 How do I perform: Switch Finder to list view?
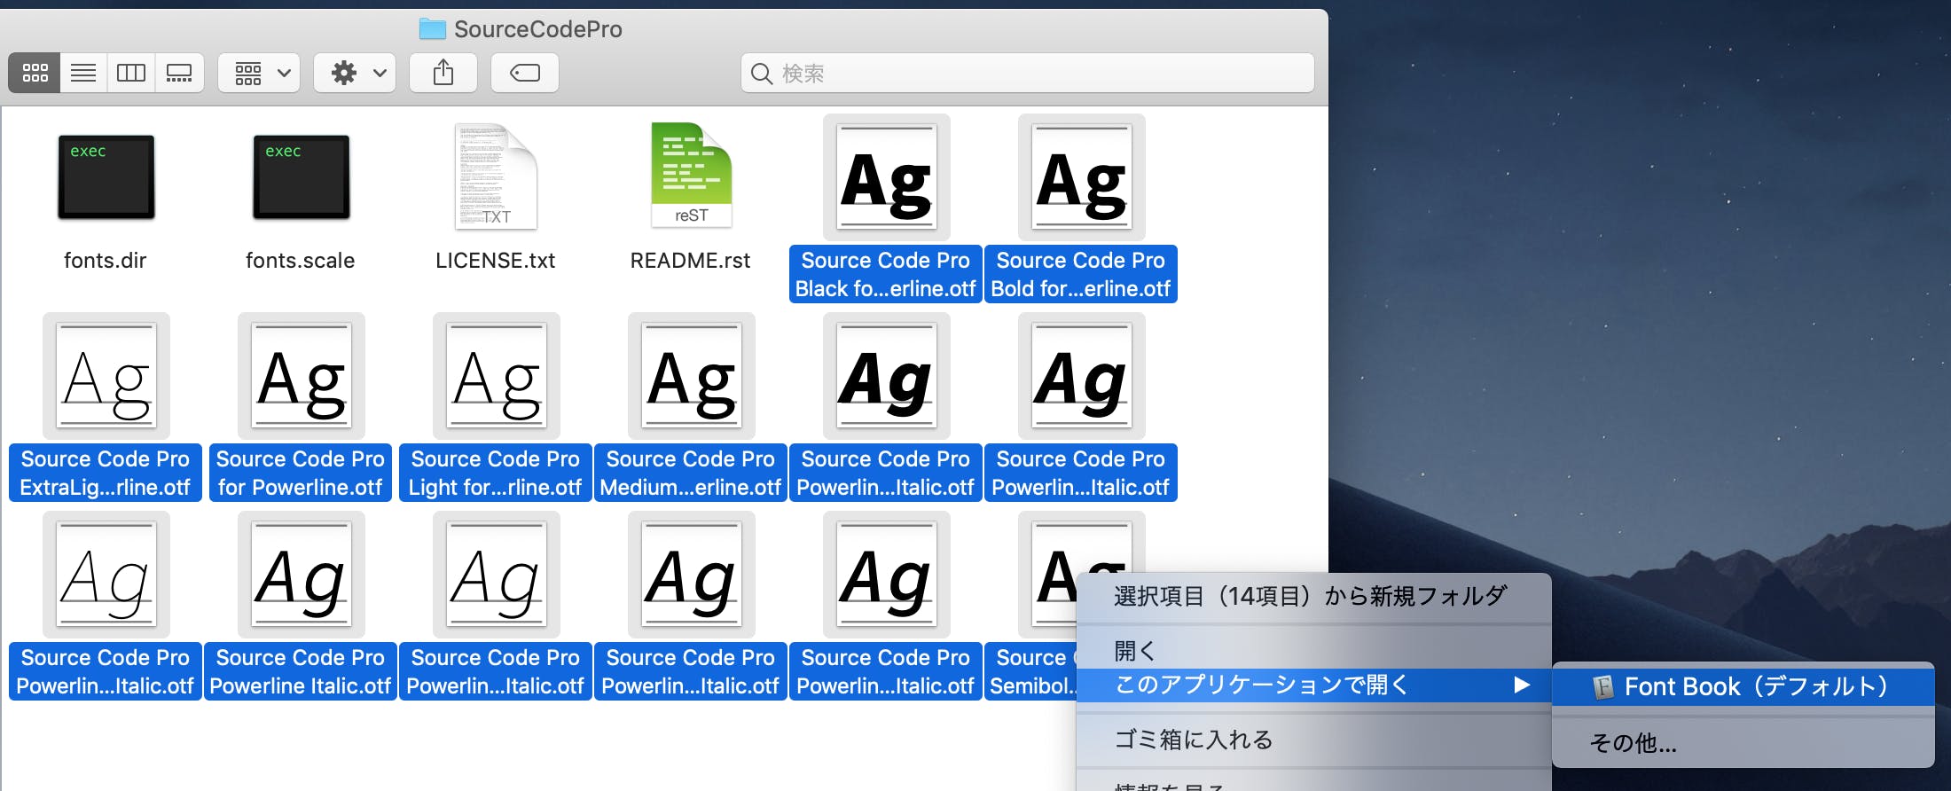(x=83, y=73)
